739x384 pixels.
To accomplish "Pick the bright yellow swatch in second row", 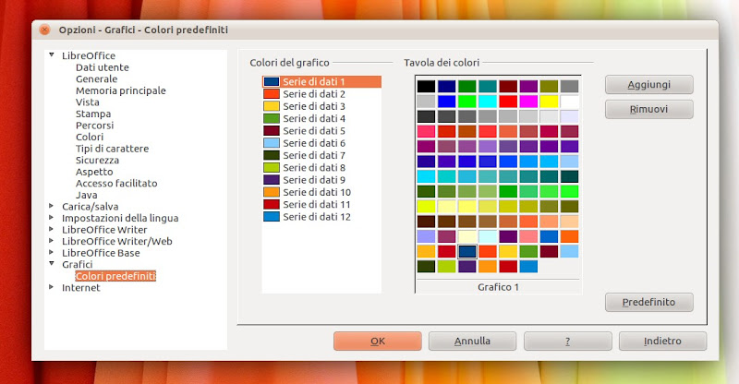I will tap(549, 102).
